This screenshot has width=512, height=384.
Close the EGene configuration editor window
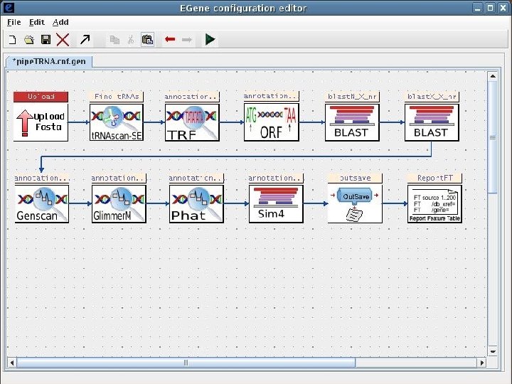503,8
